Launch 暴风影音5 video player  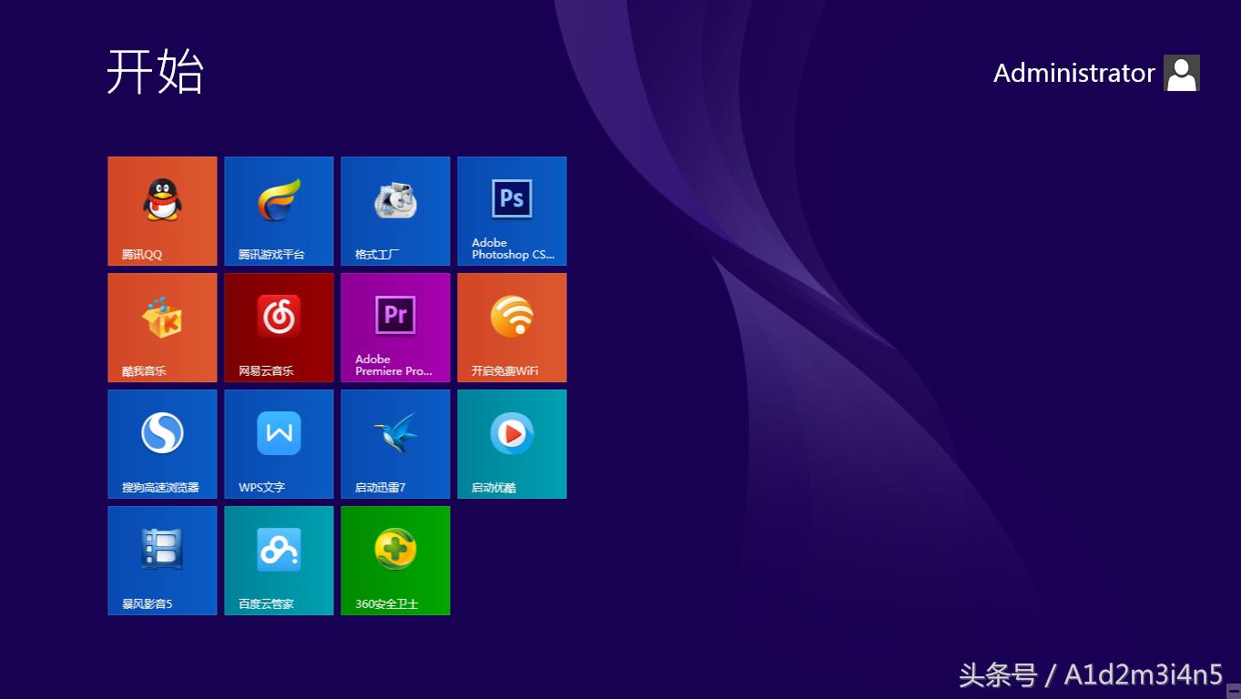tap(162, 560)
